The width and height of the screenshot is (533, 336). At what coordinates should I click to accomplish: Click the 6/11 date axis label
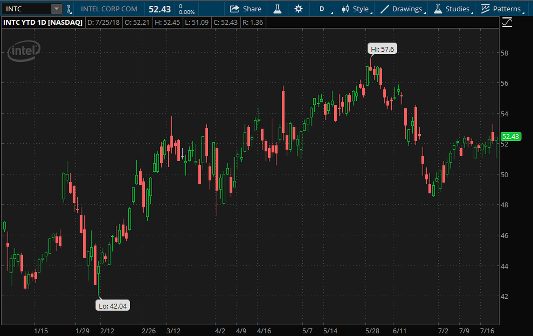coord(400,331)
